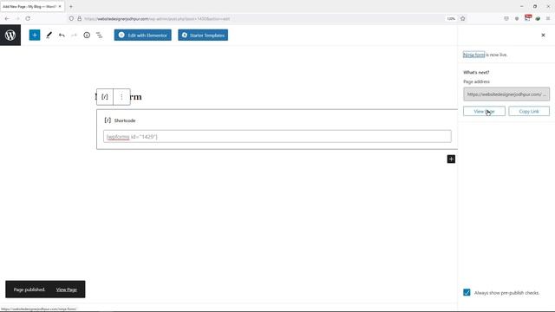Open the List View outline icon
Screen dimensions: 555x312
(x=100, y=35)
